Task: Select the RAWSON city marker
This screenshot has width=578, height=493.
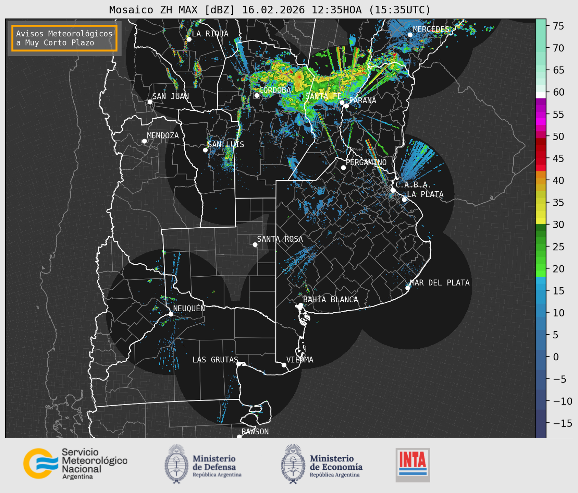Action: (x=239, y=437)
